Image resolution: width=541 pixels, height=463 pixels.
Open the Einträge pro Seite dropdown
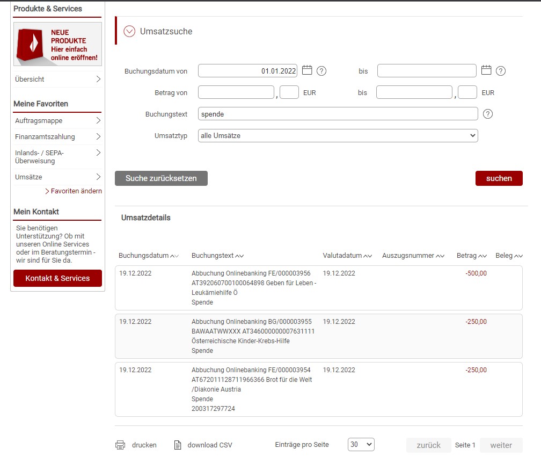(x=361, y=444)
